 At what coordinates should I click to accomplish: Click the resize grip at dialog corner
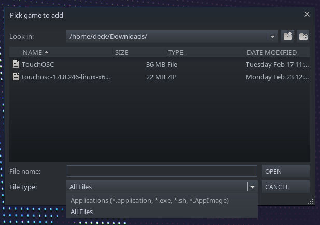(311, 201)
